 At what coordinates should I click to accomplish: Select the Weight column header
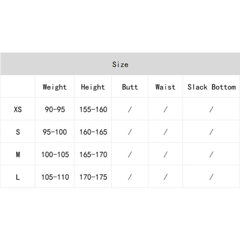click(55, 87)
